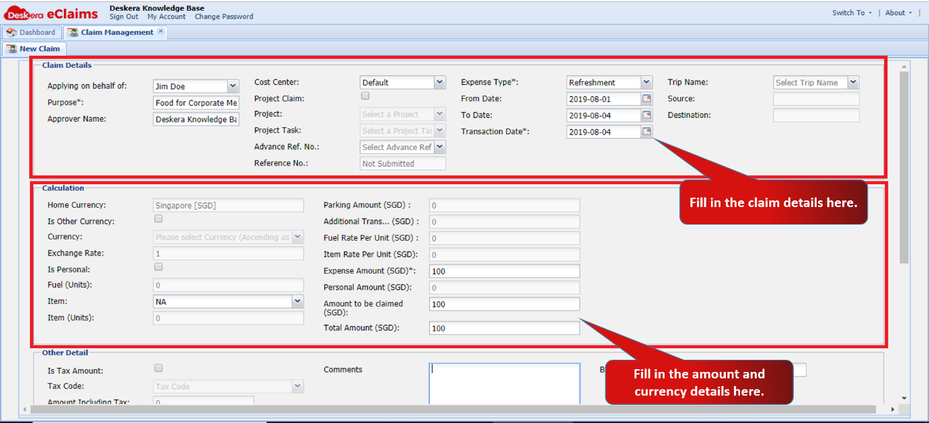
Task: Select the New Claim tab
Action: [34, 48]
